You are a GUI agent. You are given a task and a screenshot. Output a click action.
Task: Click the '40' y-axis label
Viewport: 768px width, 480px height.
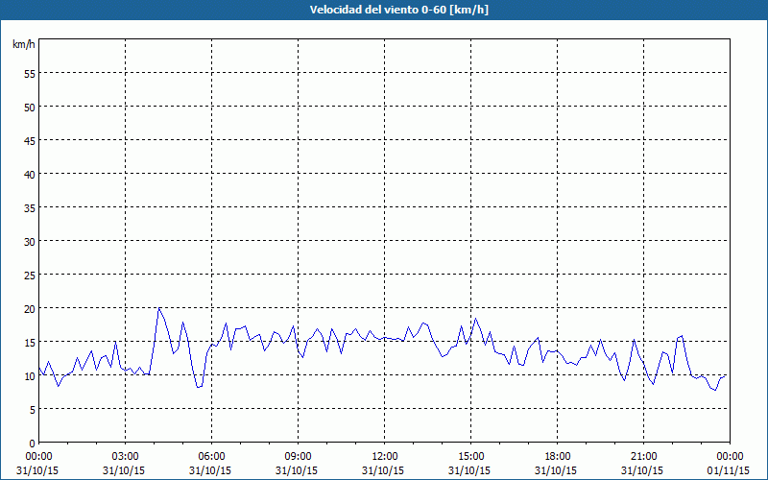point(30,175)
